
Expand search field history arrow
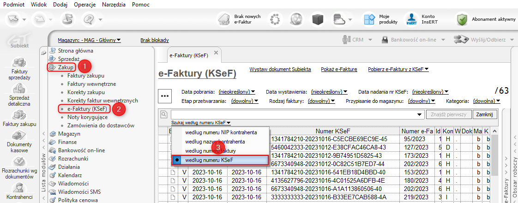click(x=420, y=115)
